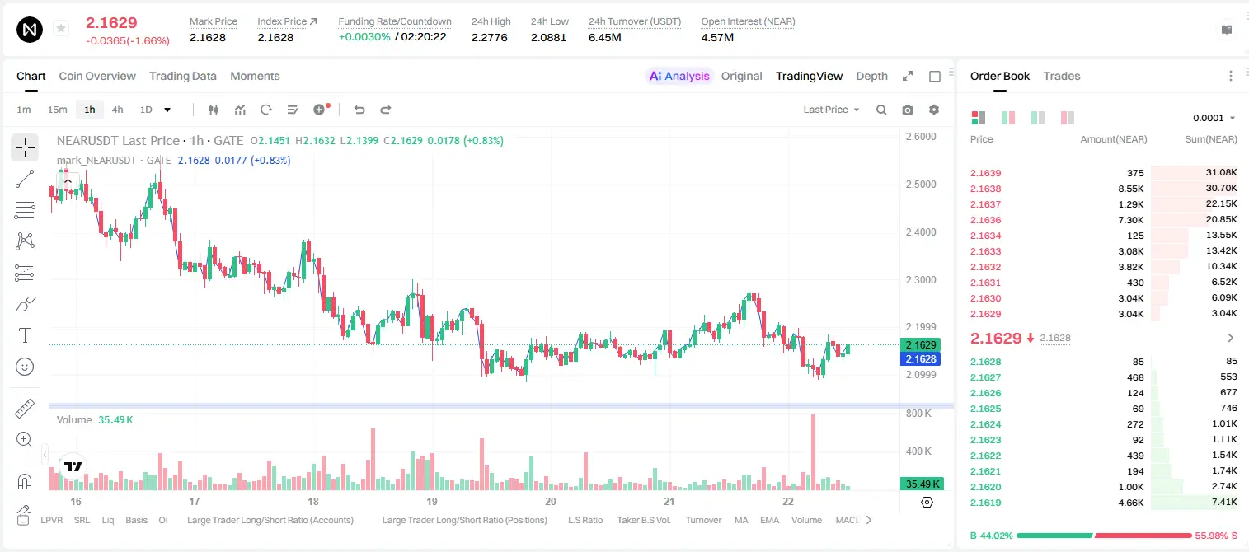Open the emoji sticker tool
1249x552 pixels.
pos(25,367)
